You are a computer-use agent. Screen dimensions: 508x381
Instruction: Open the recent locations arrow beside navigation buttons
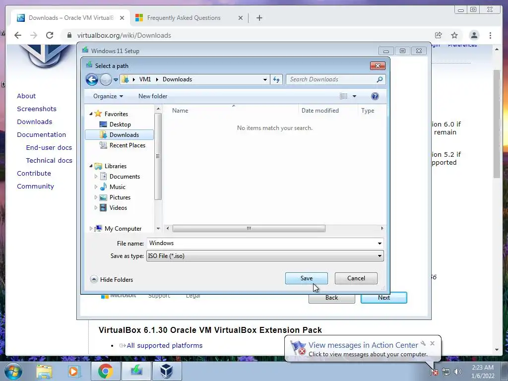(116, 80)
